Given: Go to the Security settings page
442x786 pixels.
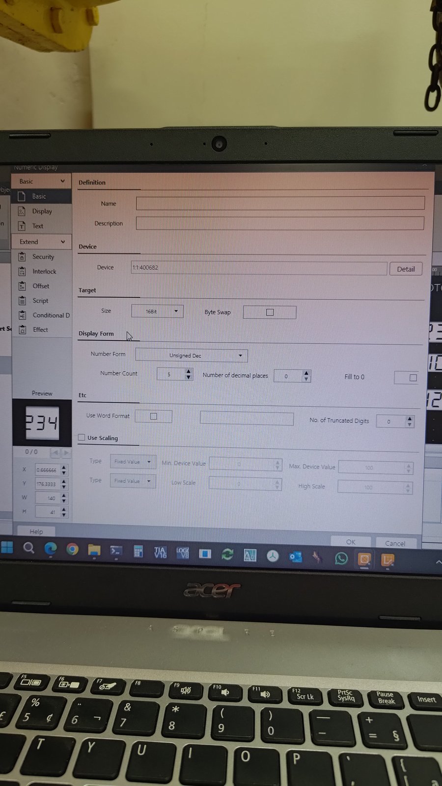Looking at the screenshot, I should [42, 256].
